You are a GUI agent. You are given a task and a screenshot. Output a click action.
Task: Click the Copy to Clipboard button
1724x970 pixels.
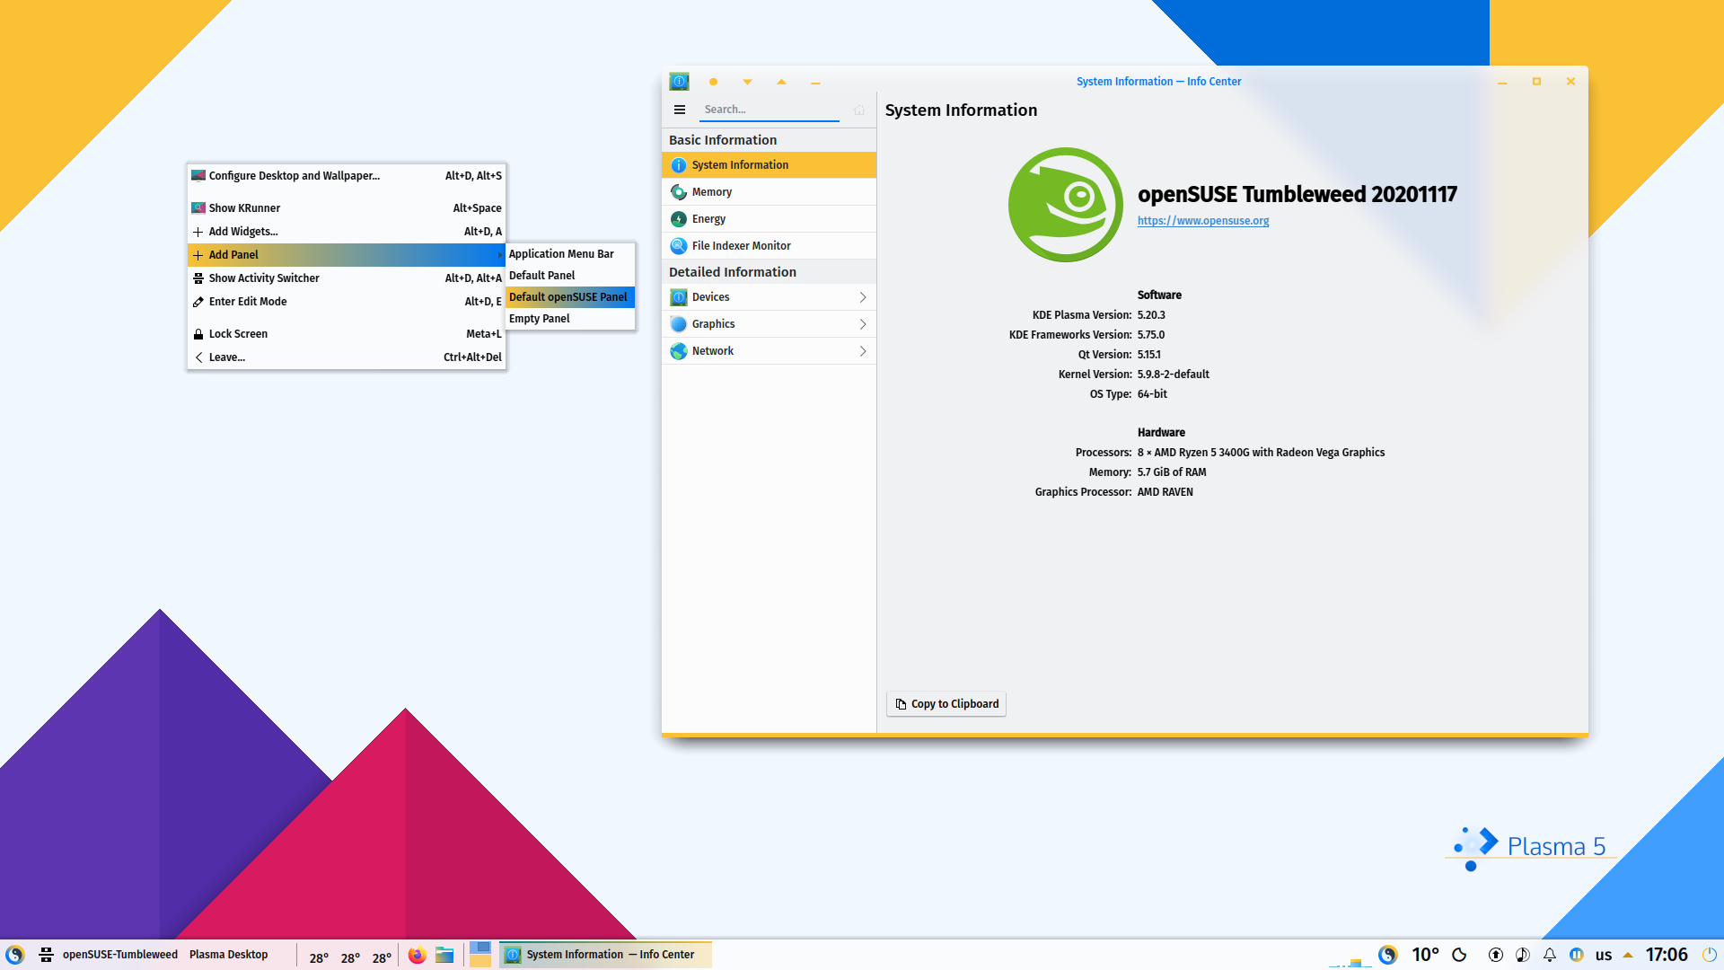(946, 704)
